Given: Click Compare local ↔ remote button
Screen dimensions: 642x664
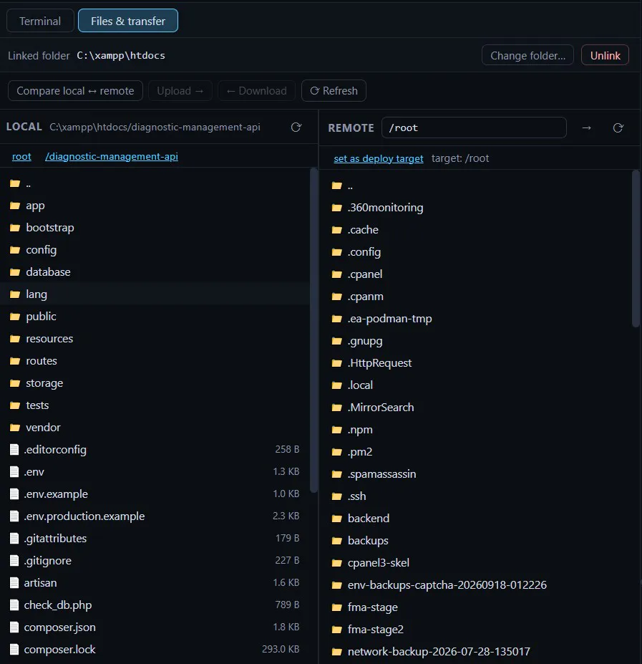Looking at the screenshot, I should coord(75,91).
